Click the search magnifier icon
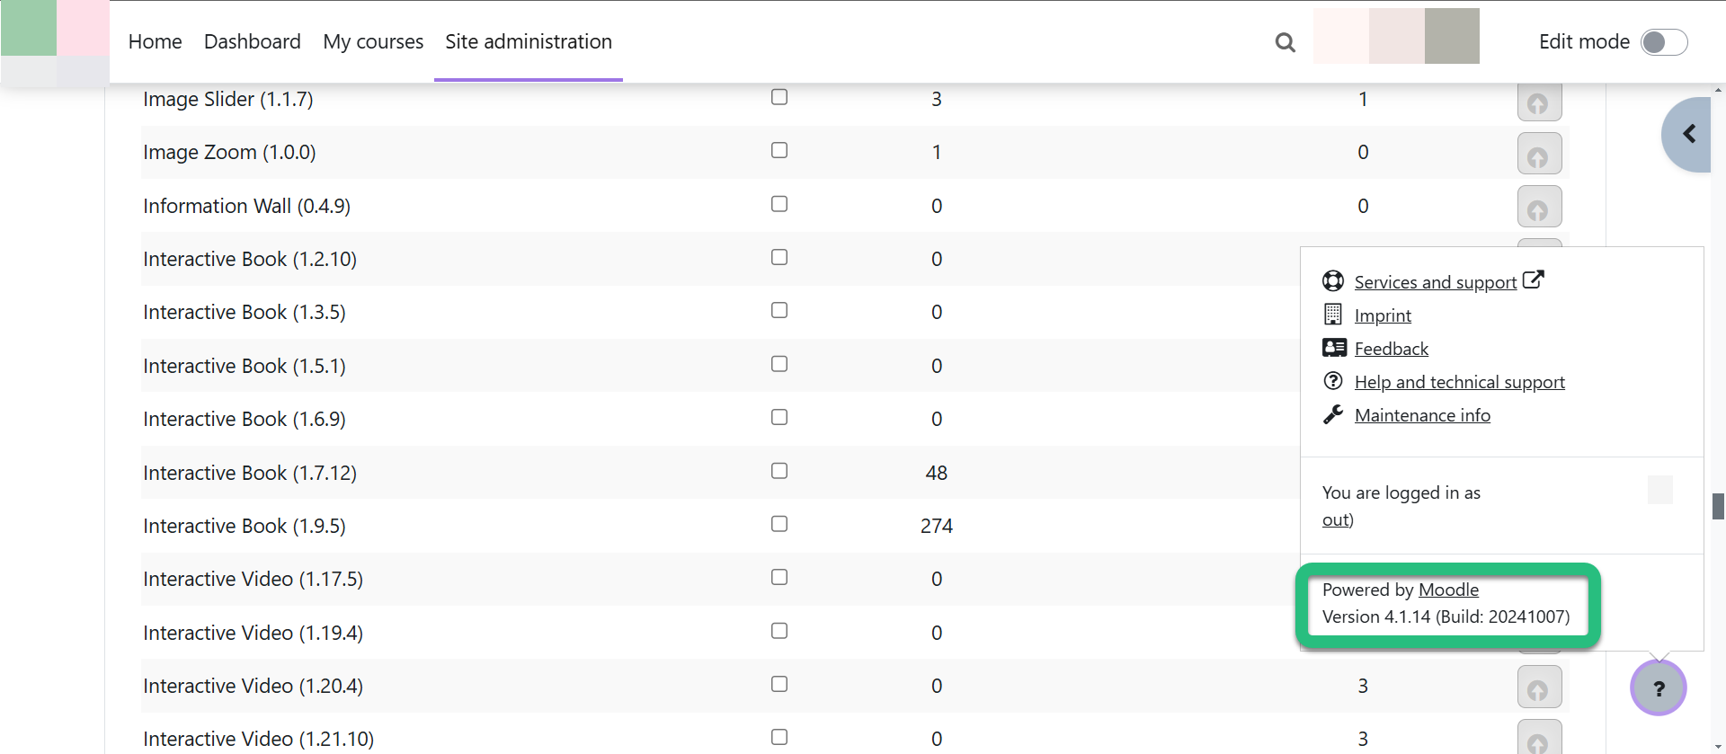Viewport: 1726px width, 754px height. [x=1286, y=42]
